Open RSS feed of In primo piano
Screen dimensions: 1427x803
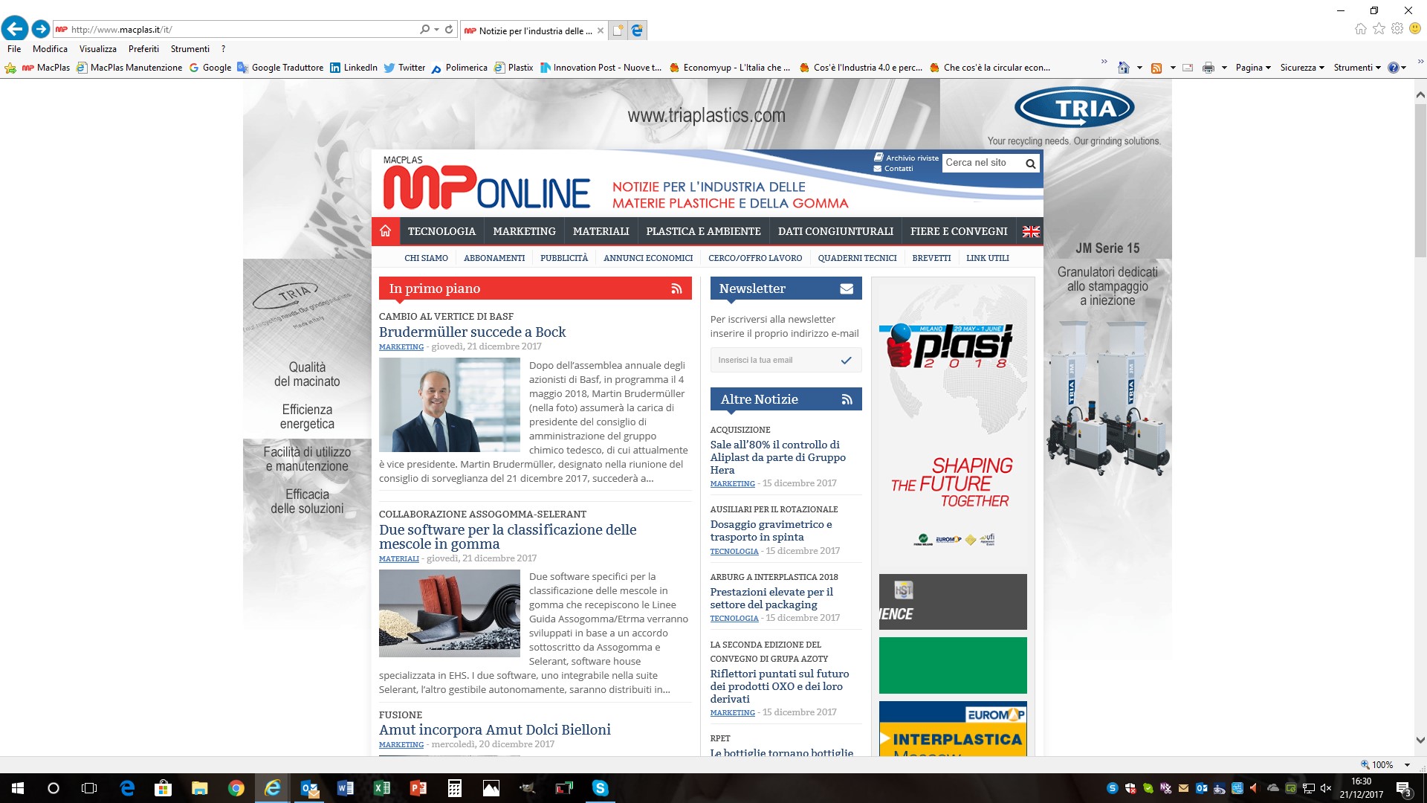point(676,288)
